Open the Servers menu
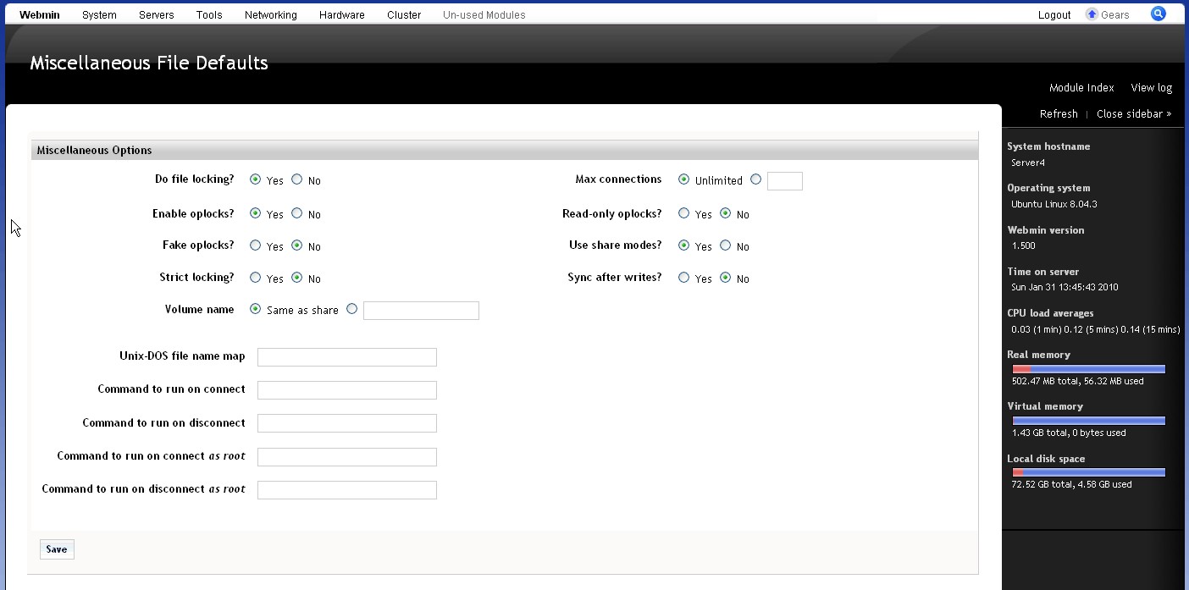This screenshot has height=590, width=1189. pyautogui.click(x=156, y=15)
